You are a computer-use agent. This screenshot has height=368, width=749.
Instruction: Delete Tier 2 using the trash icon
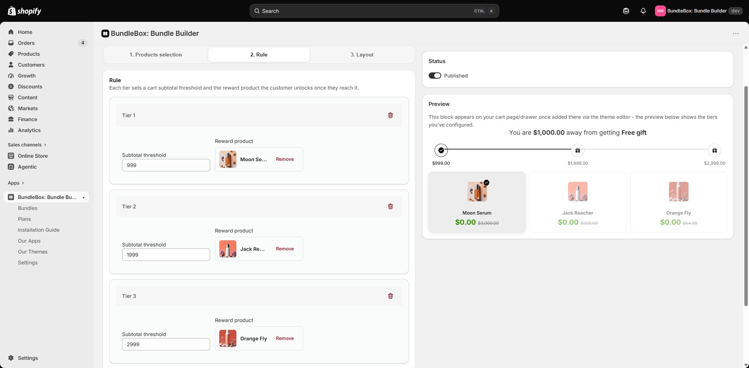tap(390, 206)
